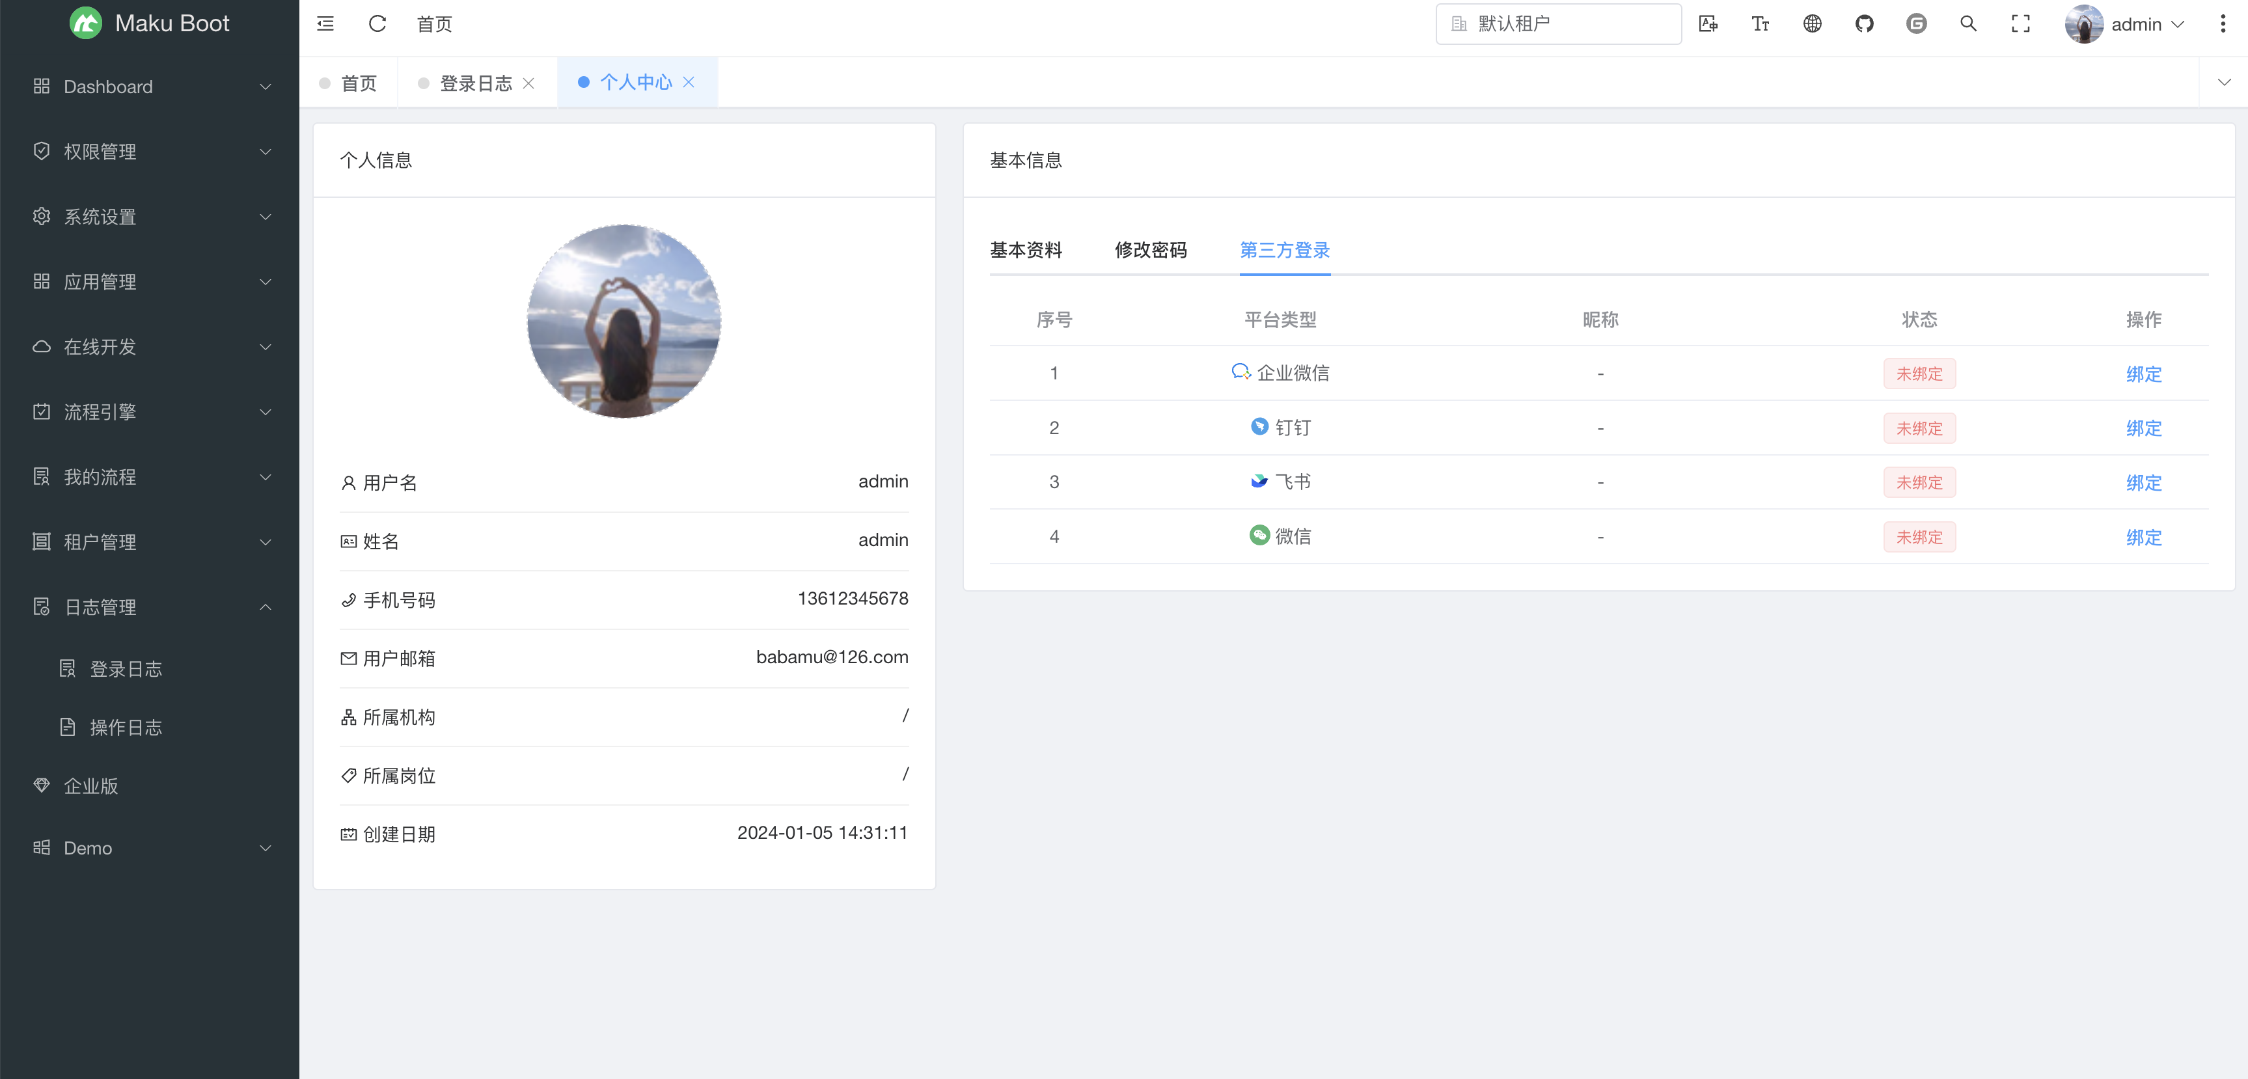Click the refresh page icon

point(377,23)
